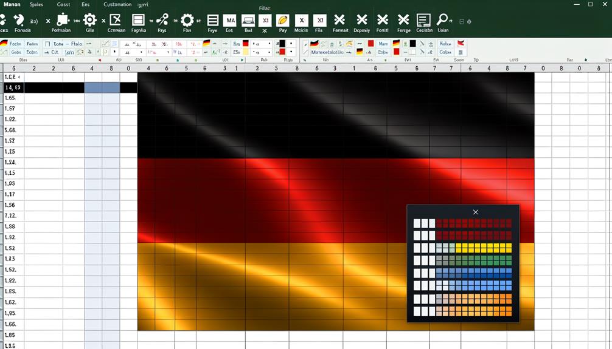Click the yellow Pay icon
The image size is (612, 349).
click(x=282, y=21)
